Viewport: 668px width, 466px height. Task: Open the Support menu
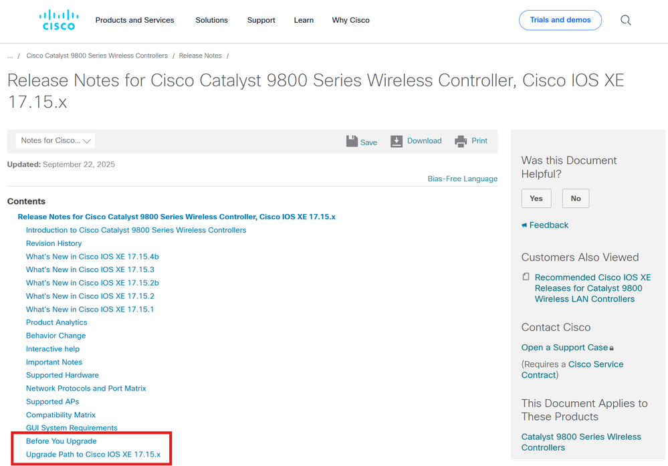[261, 20]
